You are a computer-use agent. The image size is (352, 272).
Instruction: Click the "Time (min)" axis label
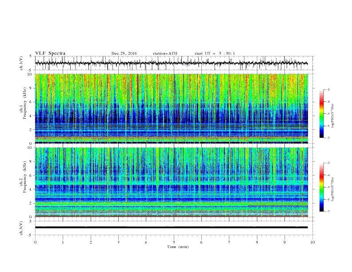(x=178, y=247)
